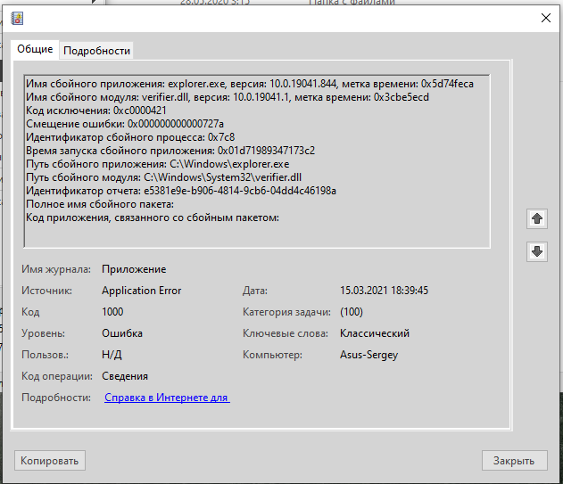Image resolution: width=563 pixels, height=484 pixels.
Task: Close the event properties window
Action: pos(546,18)
